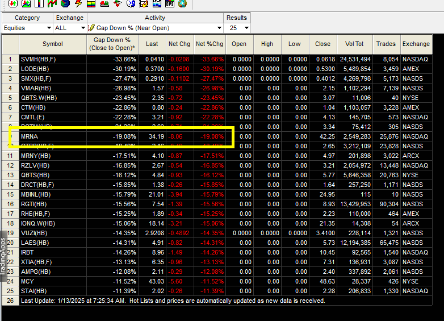Image resolution: width=444 pixels, height=321 pixels.
Task: Select the XTIA(HB,F) symbol
Action: 36,262
